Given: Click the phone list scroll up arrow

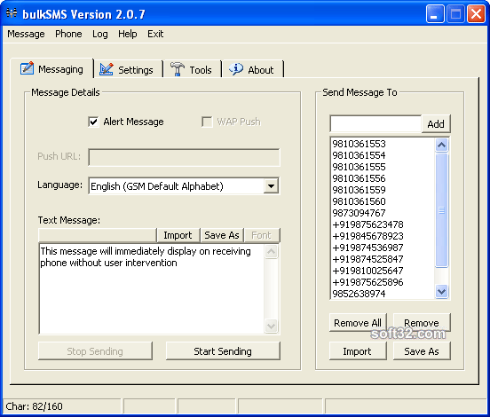Looking at the screenshot, I should (441, 145).
